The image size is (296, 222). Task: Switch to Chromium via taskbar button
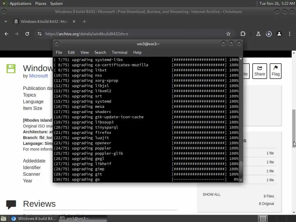34,219
